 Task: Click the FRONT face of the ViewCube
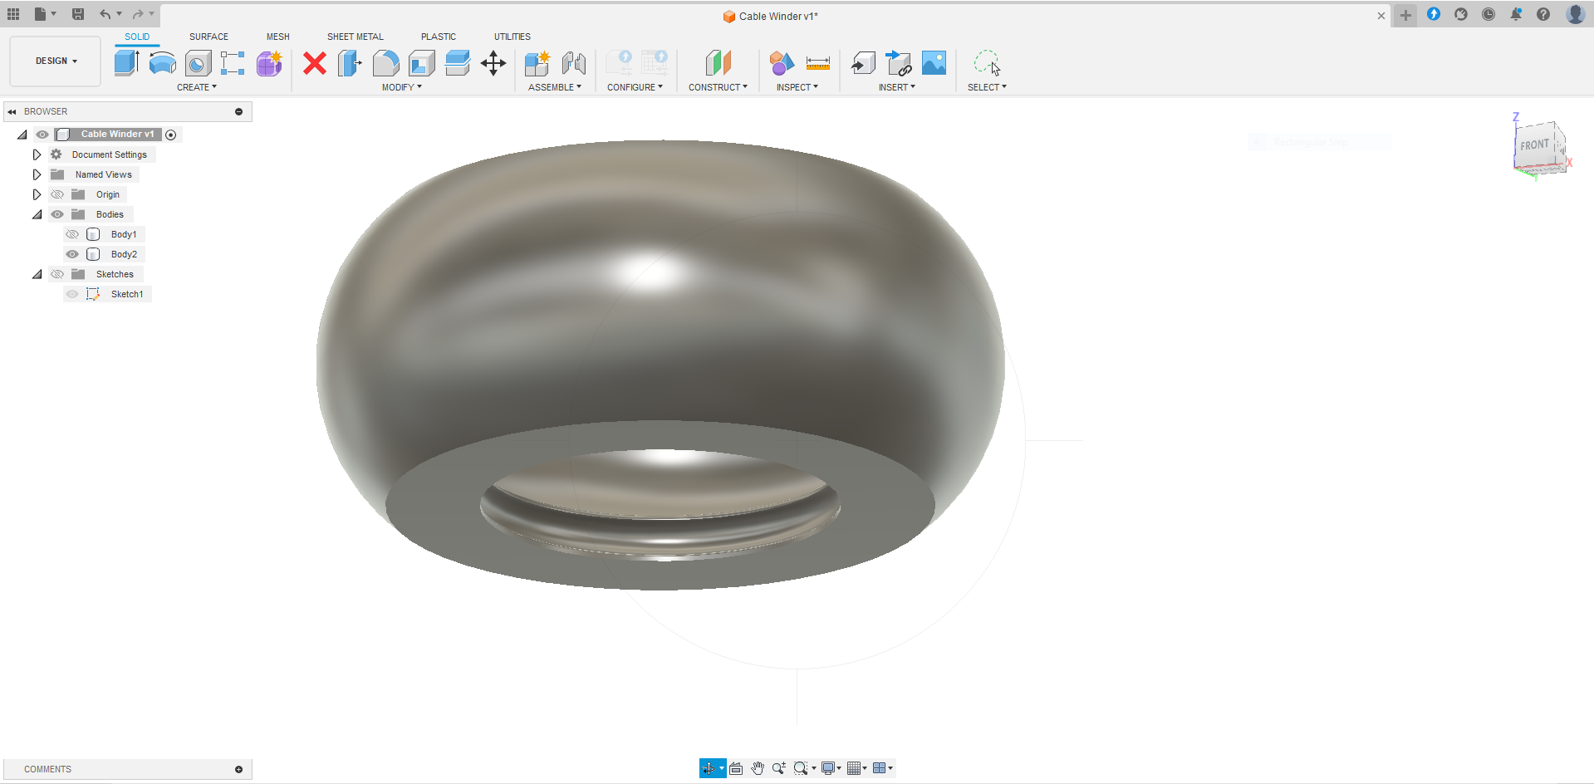1535,145
